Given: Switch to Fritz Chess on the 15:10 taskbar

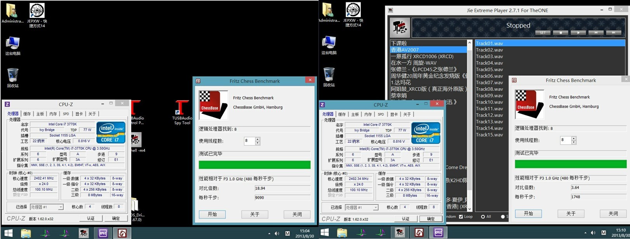Looking at the screenshot, I should [x=419, y=233].
